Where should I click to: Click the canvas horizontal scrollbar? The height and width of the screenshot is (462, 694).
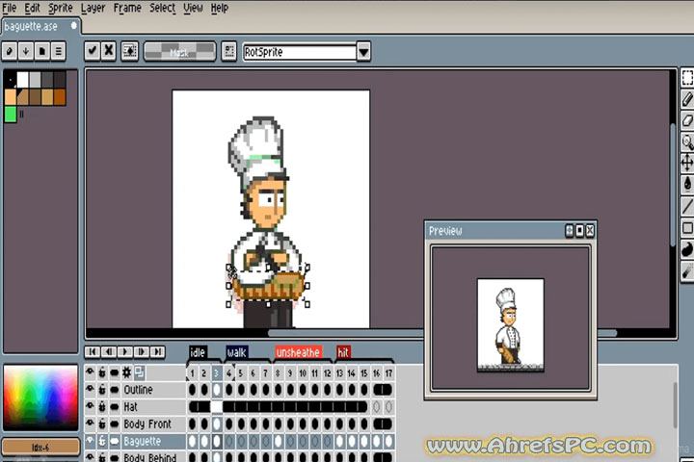pos(442,333)
